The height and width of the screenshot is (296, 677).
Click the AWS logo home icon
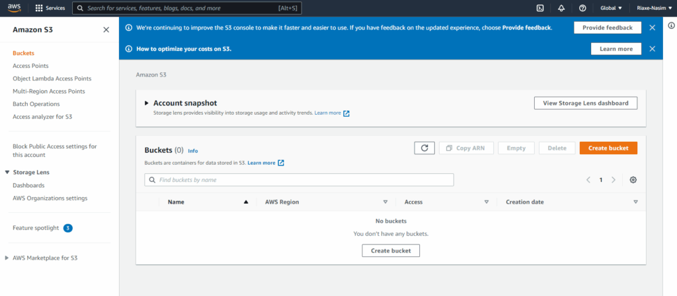[14, 8]
